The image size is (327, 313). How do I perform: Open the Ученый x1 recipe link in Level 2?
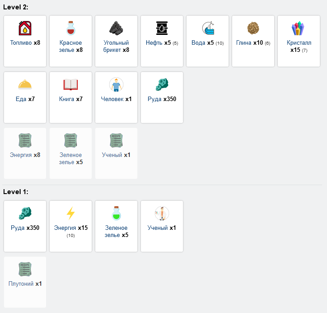coord(116,155)
